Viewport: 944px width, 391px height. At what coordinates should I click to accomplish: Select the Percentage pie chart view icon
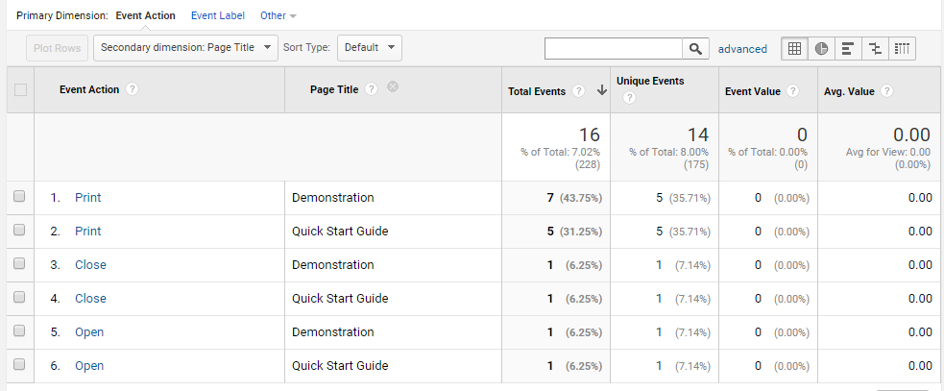(x=822, y=48)
